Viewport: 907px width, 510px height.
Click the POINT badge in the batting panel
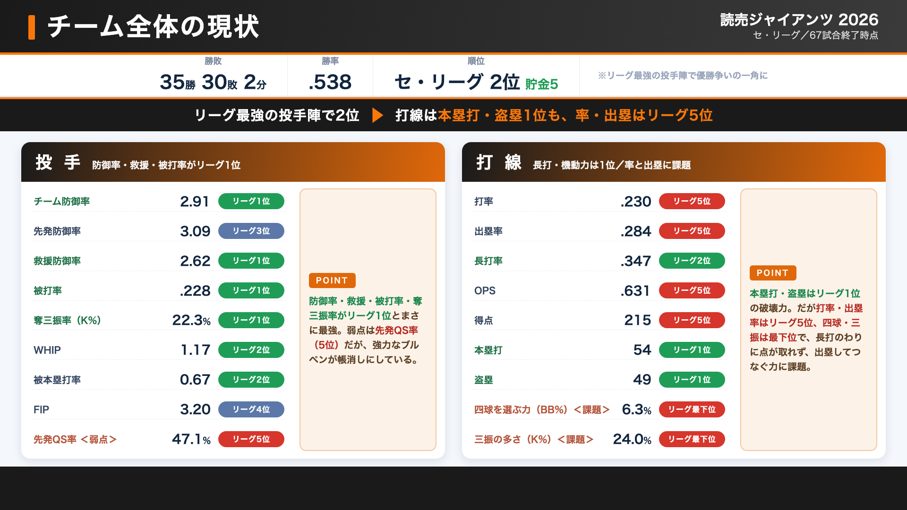point(773,273)
